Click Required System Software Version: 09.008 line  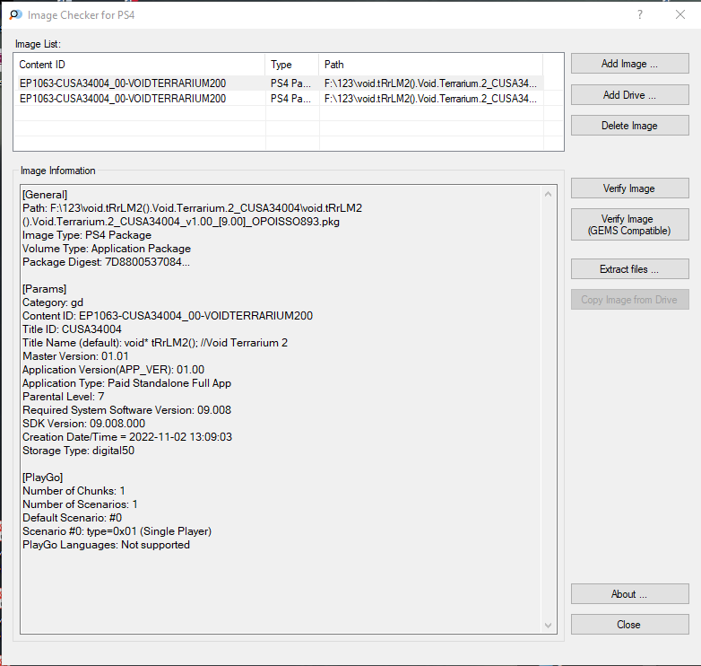tap(127, 409)
